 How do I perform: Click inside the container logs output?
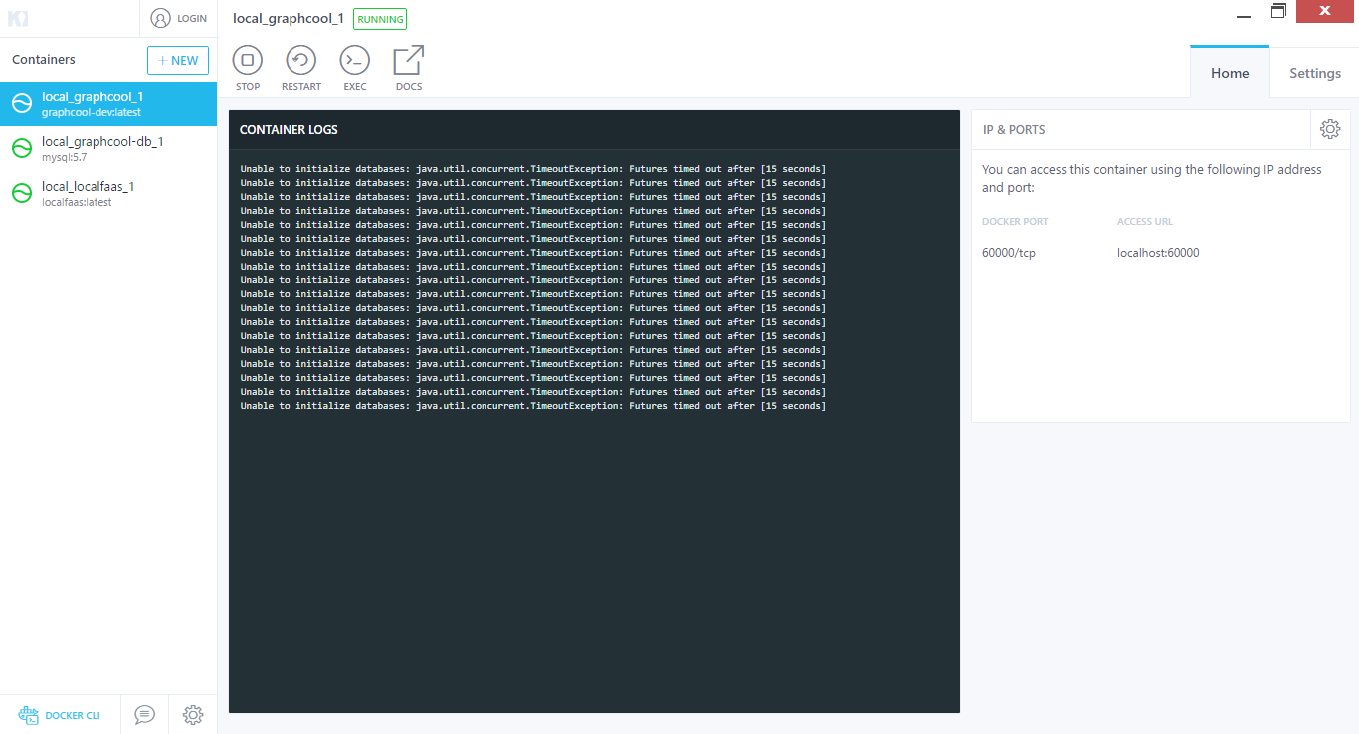[594, 431]
